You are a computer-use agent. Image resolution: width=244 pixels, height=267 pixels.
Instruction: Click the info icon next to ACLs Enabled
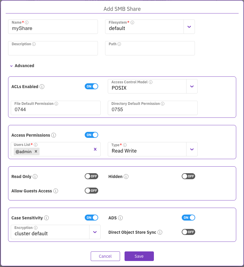point(42,87)
